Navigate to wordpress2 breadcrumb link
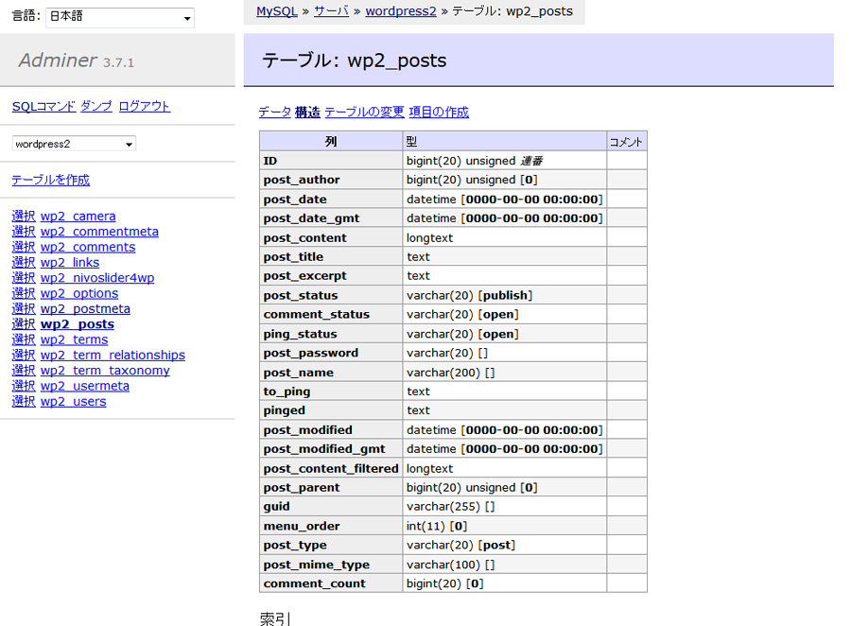 tap(401, 11)
